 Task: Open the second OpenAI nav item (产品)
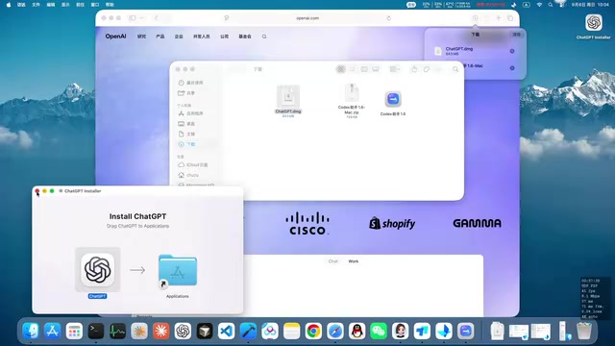click(x=160, y=37)
